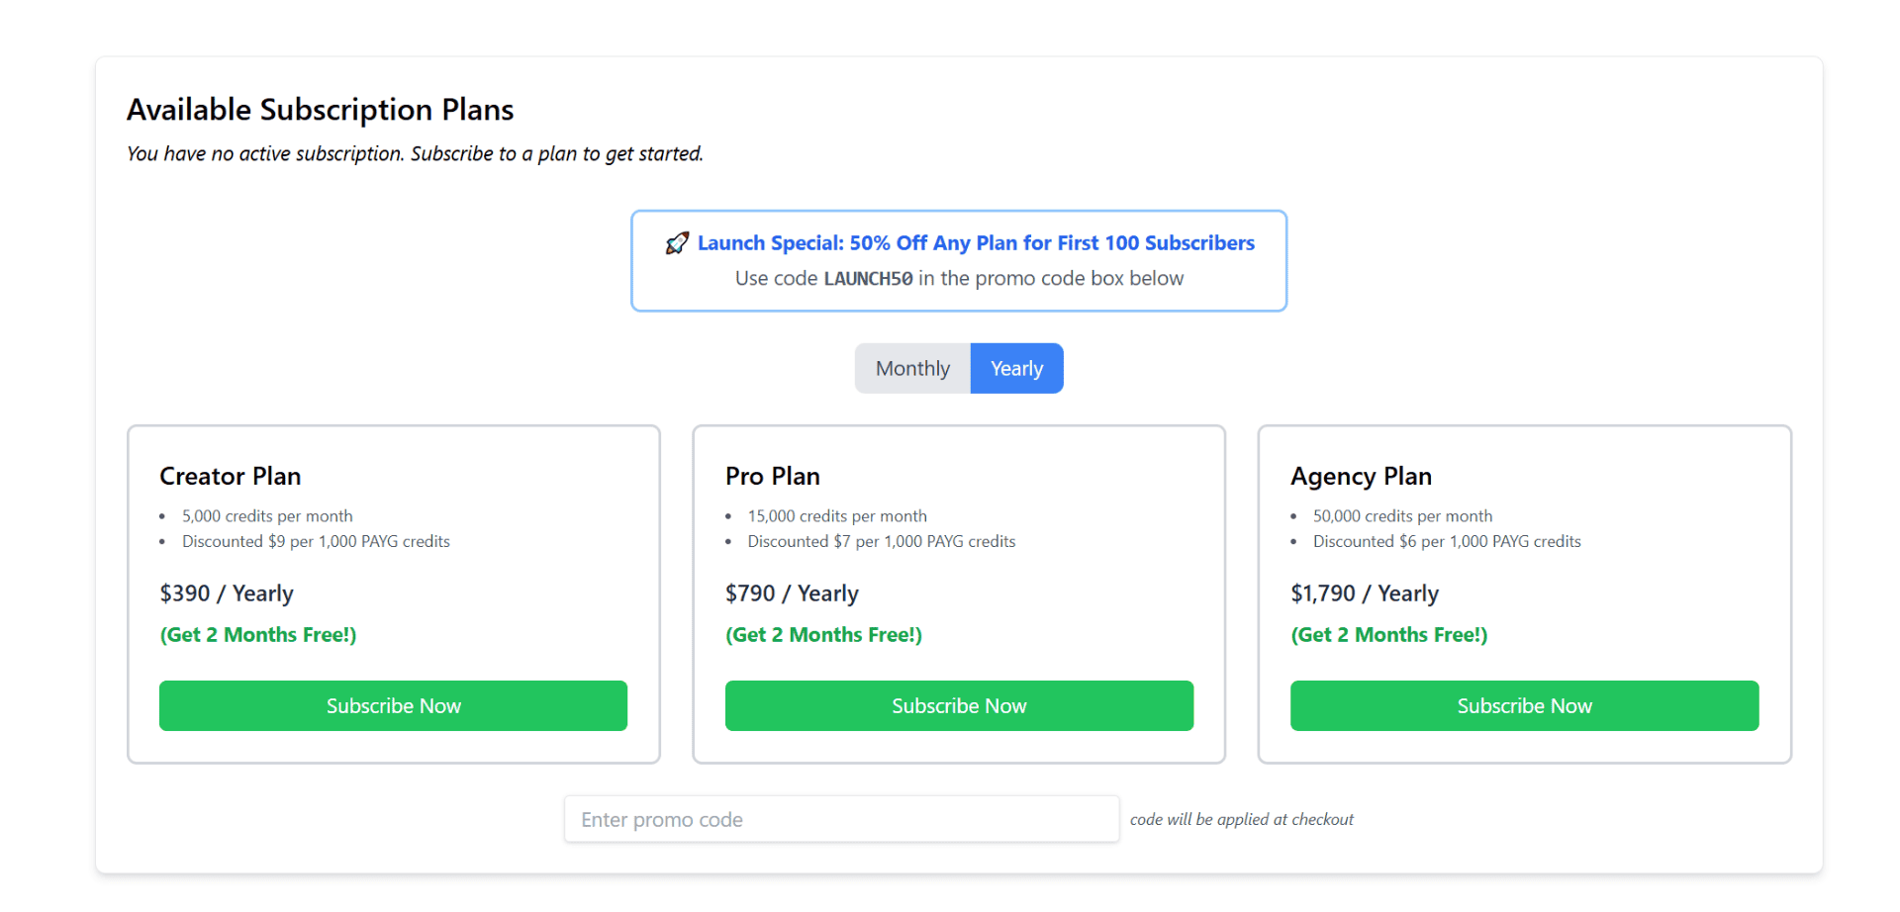This screenshot has width=1900, height=912.
Task: Click the 15,000 credits per month item
Action: [x=837, y=516]
